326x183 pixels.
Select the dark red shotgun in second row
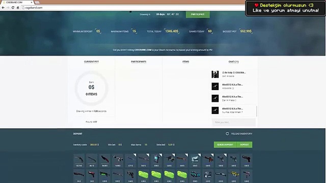click(79, 176)
